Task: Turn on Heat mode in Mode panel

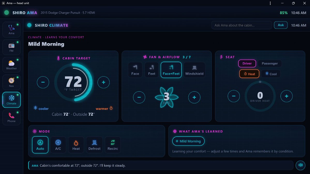Action: tap(76, 145)
